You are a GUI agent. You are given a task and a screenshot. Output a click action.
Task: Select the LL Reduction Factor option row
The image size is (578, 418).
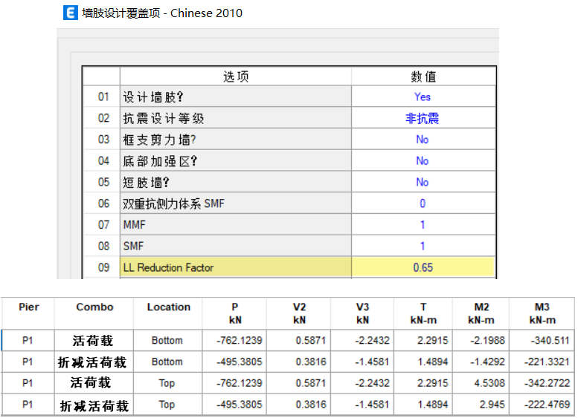point(235,268)
